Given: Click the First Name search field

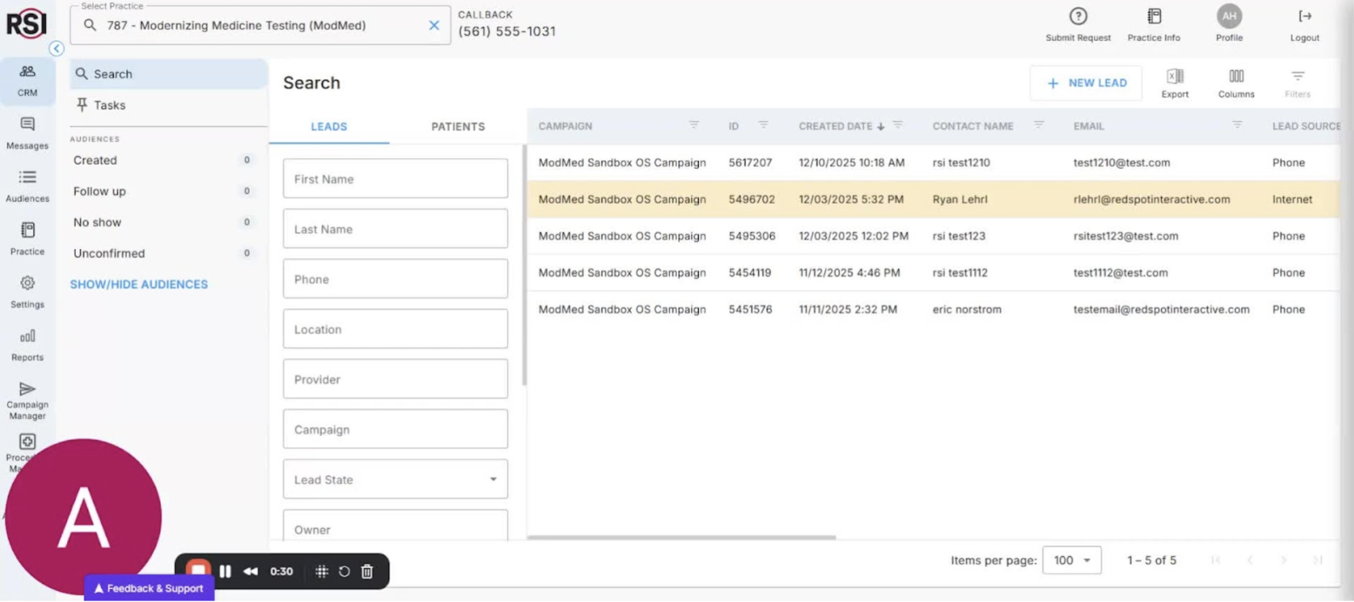Looking at the screenshot, I should (395, 179).
